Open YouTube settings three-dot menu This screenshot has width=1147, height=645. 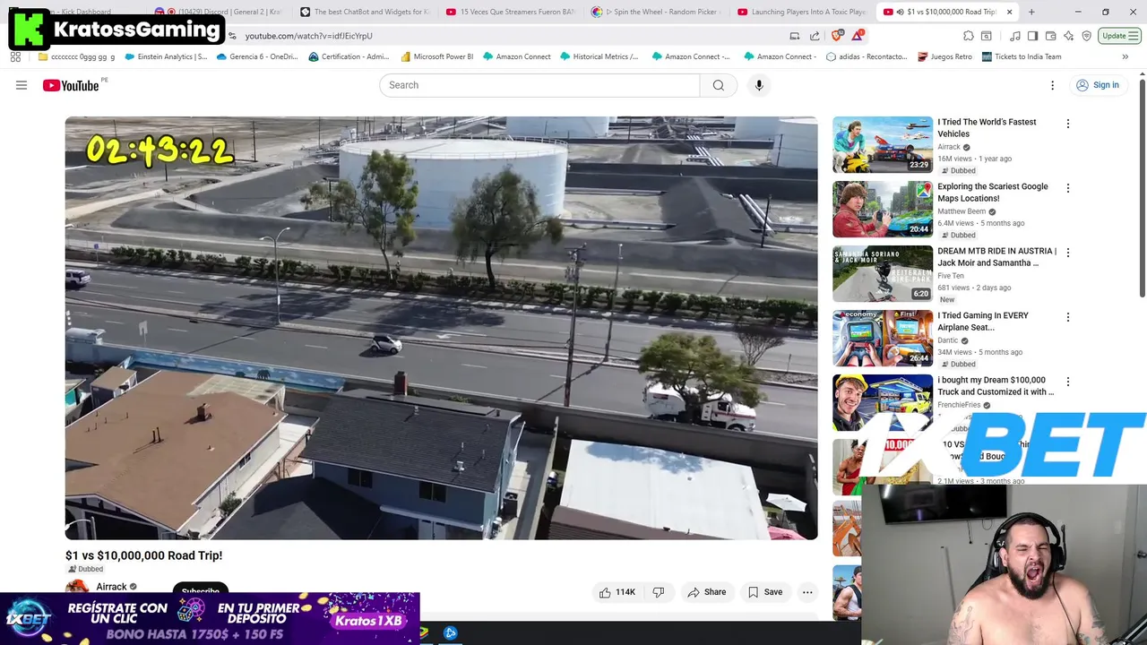tap(1052, 85)
